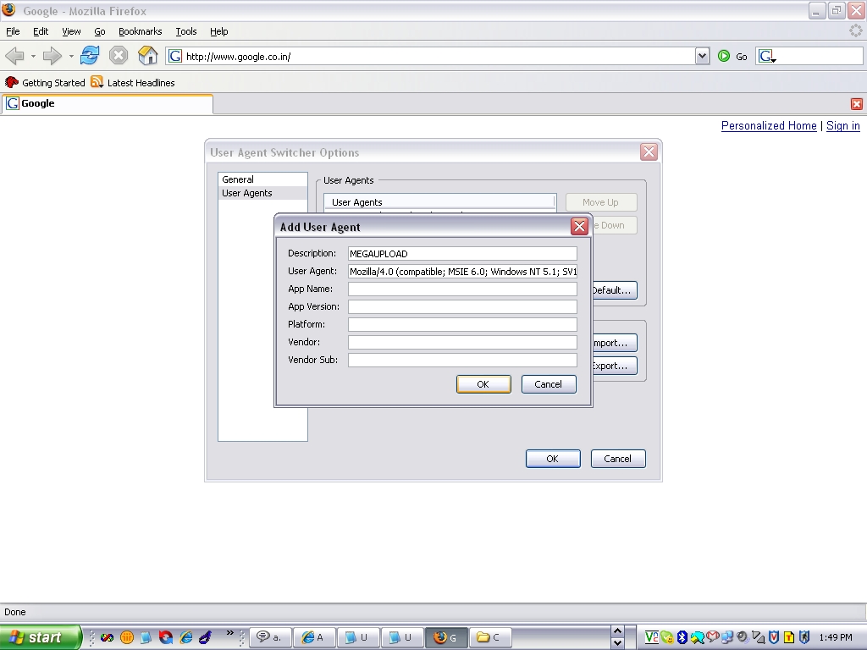Click the Vendor field

pos(462,342)
